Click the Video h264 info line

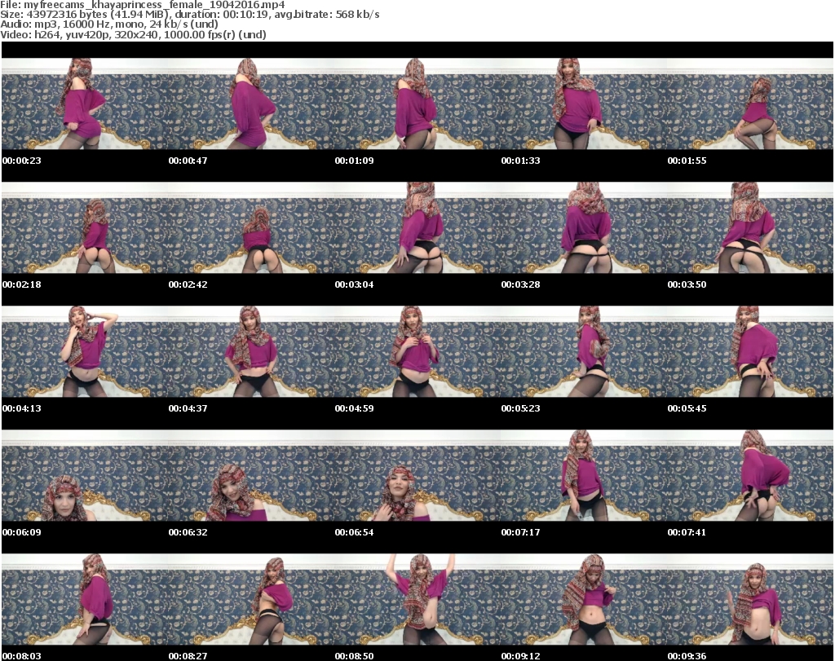pyautogui.click(x=133, y=34)
